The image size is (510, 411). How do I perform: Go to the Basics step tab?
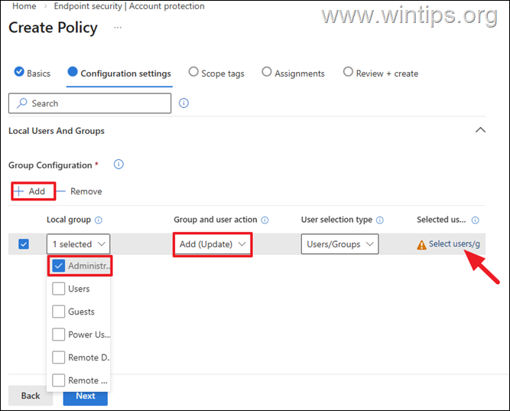[32, 73]
